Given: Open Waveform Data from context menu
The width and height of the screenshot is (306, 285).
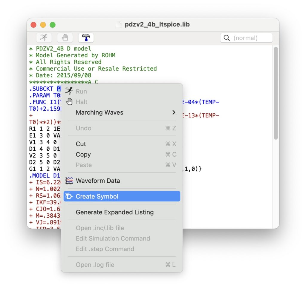Looking at the screenshot, I should (98, 181).
